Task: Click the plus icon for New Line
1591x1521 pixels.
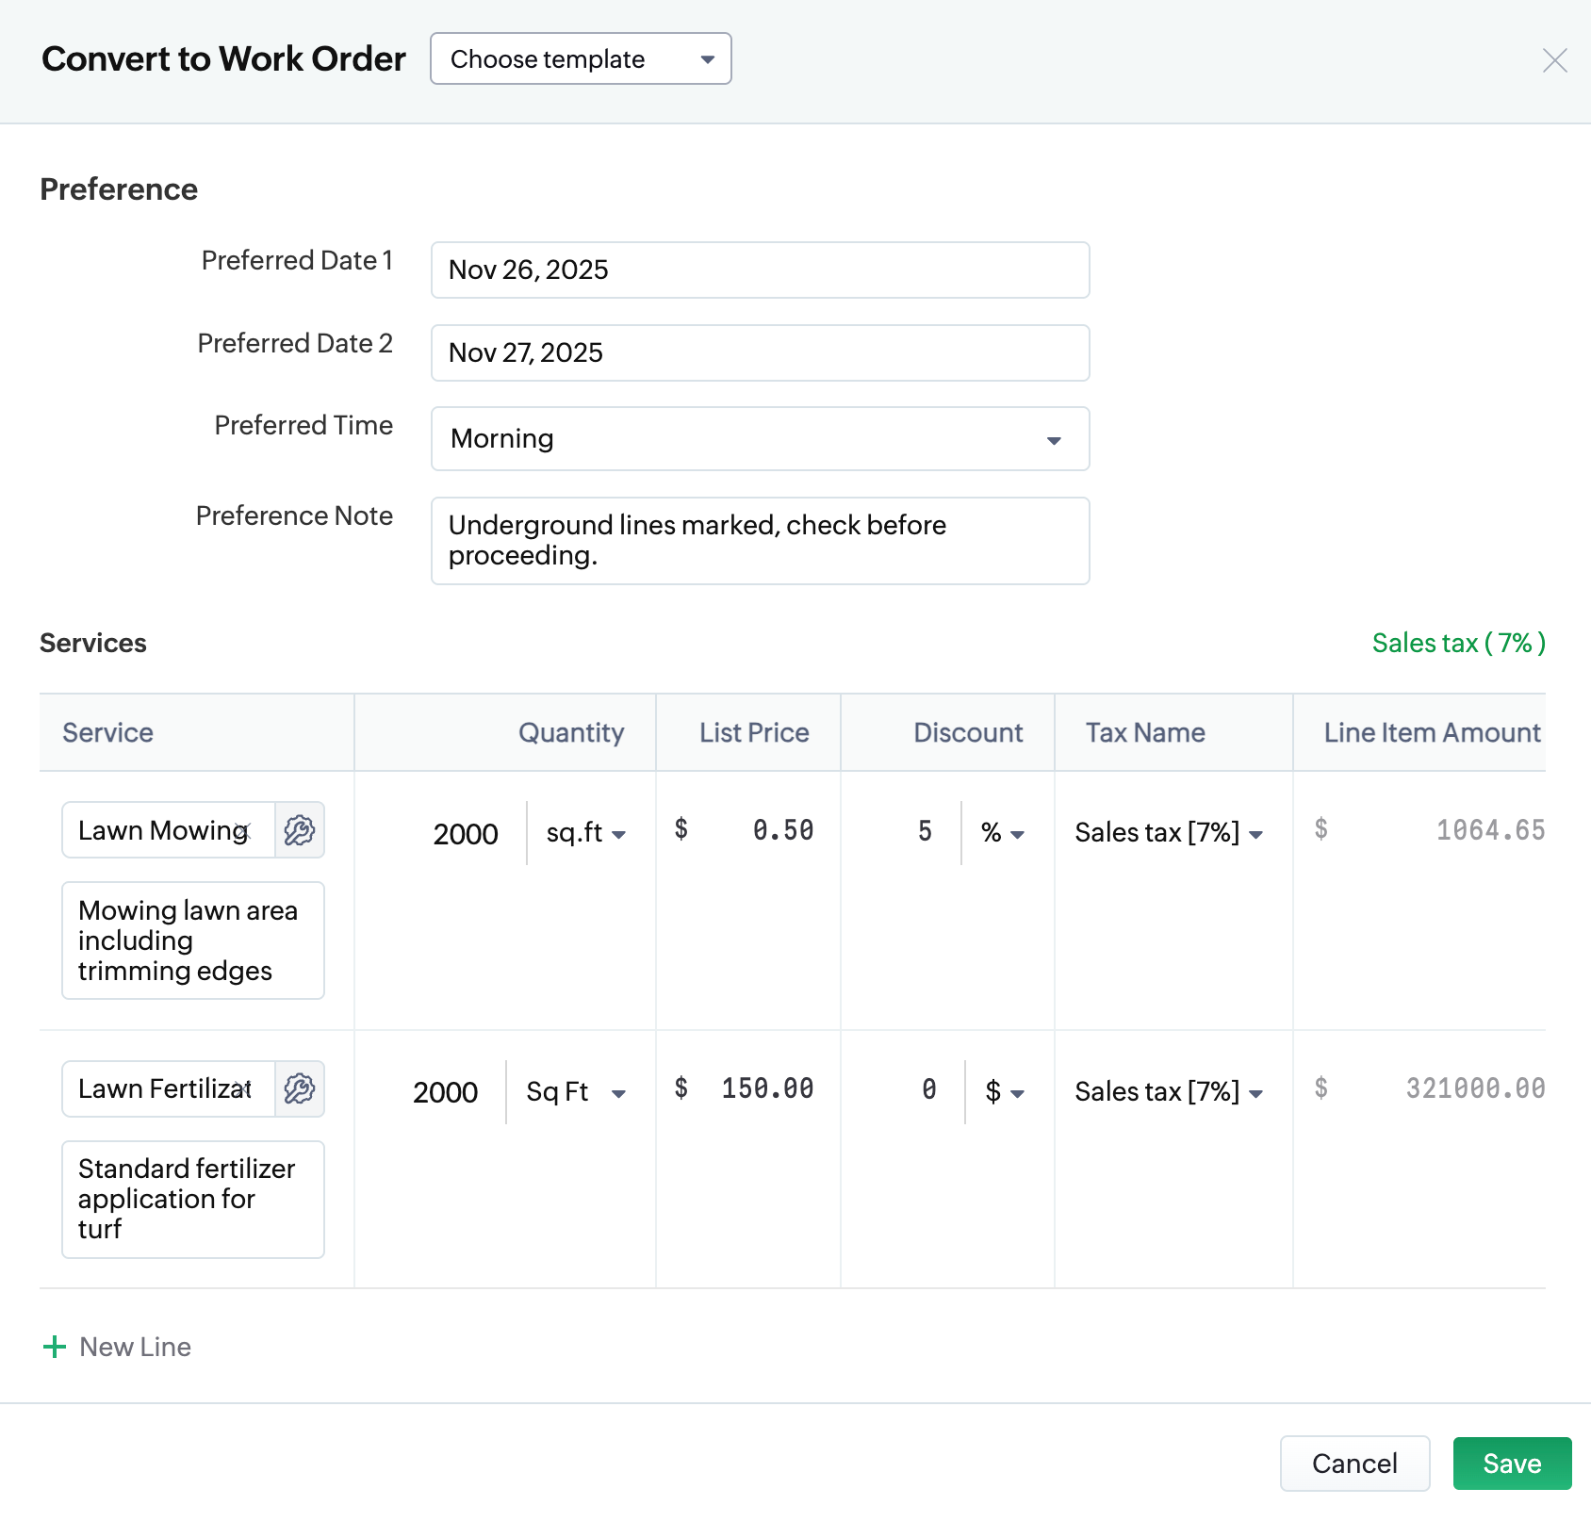Action: tap(55, 1347)
